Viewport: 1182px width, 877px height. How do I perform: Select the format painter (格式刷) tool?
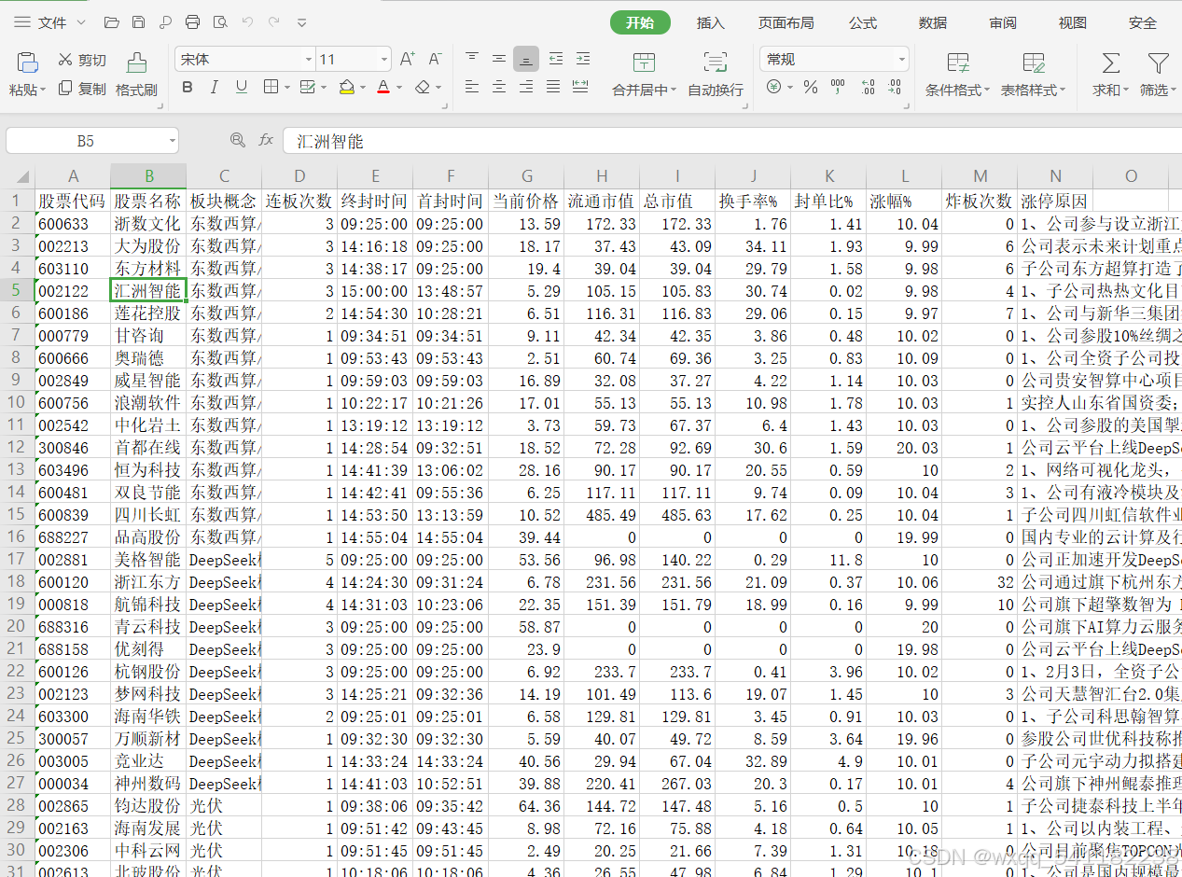(136, 74)
